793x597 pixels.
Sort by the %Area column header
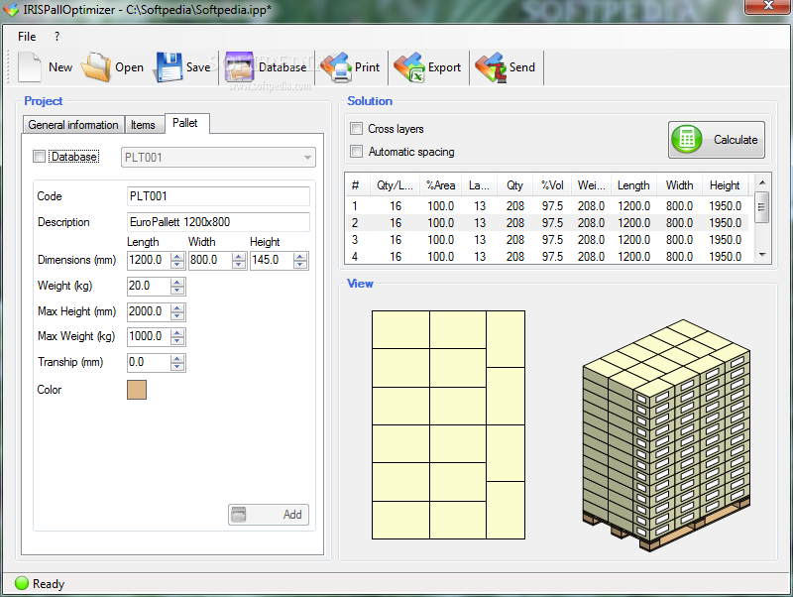click(440, 185)
